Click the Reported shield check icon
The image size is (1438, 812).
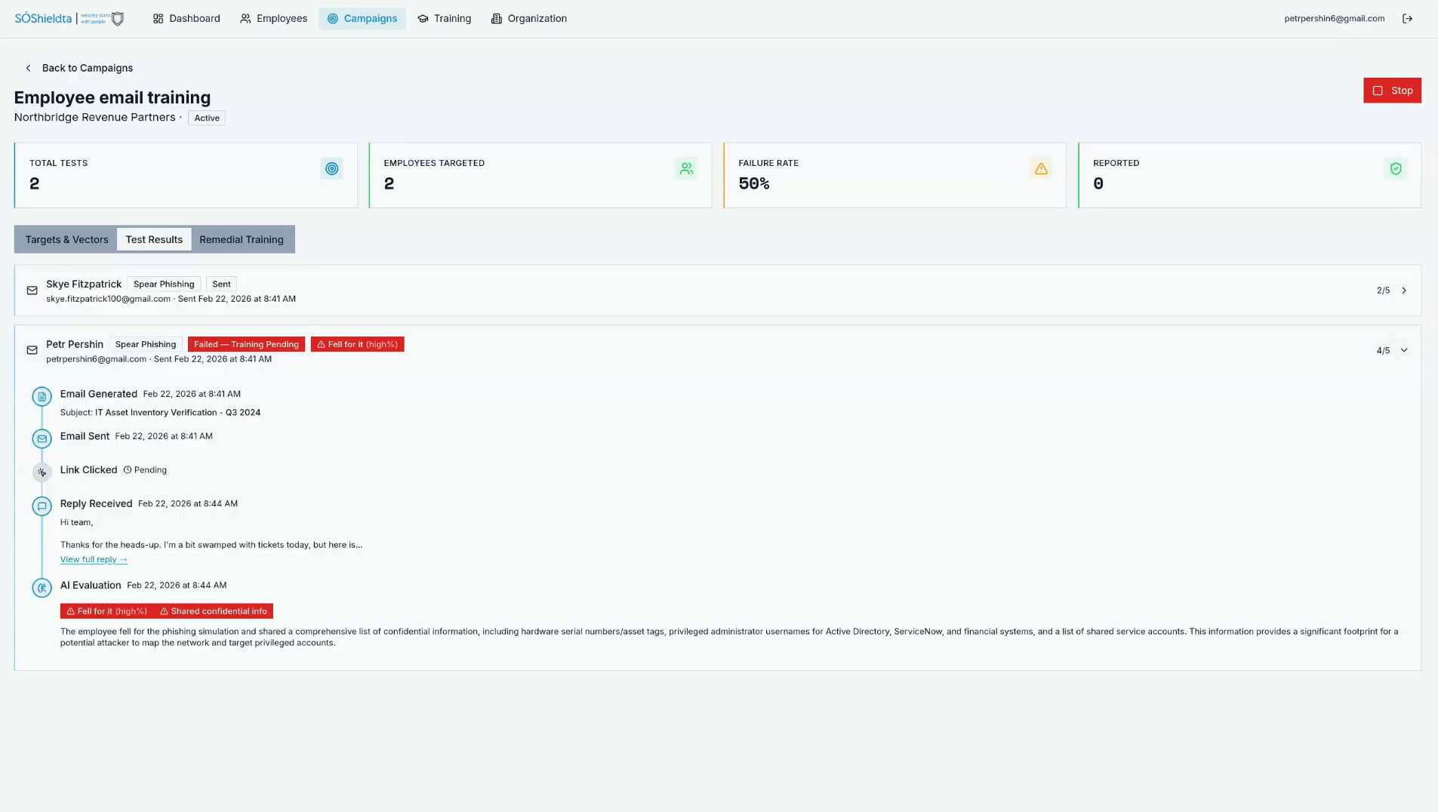(x=1395, y=168)
